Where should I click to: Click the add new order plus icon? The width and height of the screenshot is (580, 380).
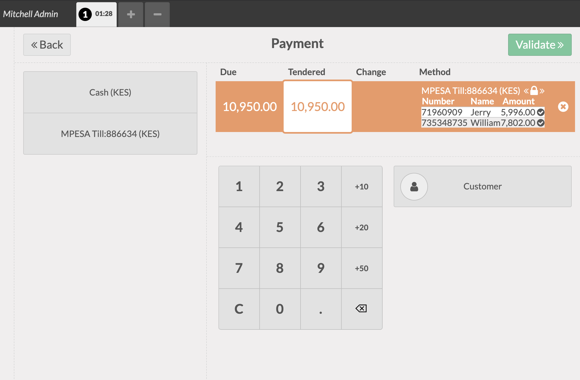pyautogui.click(x=131, y=14)
